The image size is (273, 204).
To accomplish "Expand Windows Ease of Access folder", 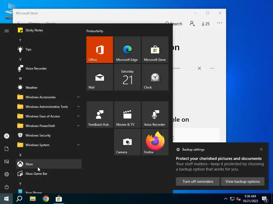I will 49,116.
